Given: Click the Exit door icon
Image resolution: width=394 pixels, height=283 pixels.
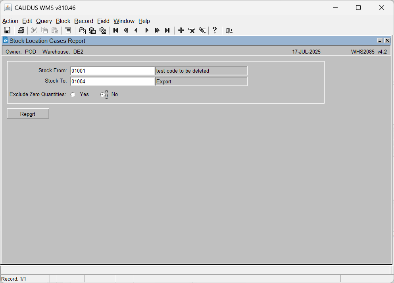Looking at the screenshot, I should tap(229, 31).
